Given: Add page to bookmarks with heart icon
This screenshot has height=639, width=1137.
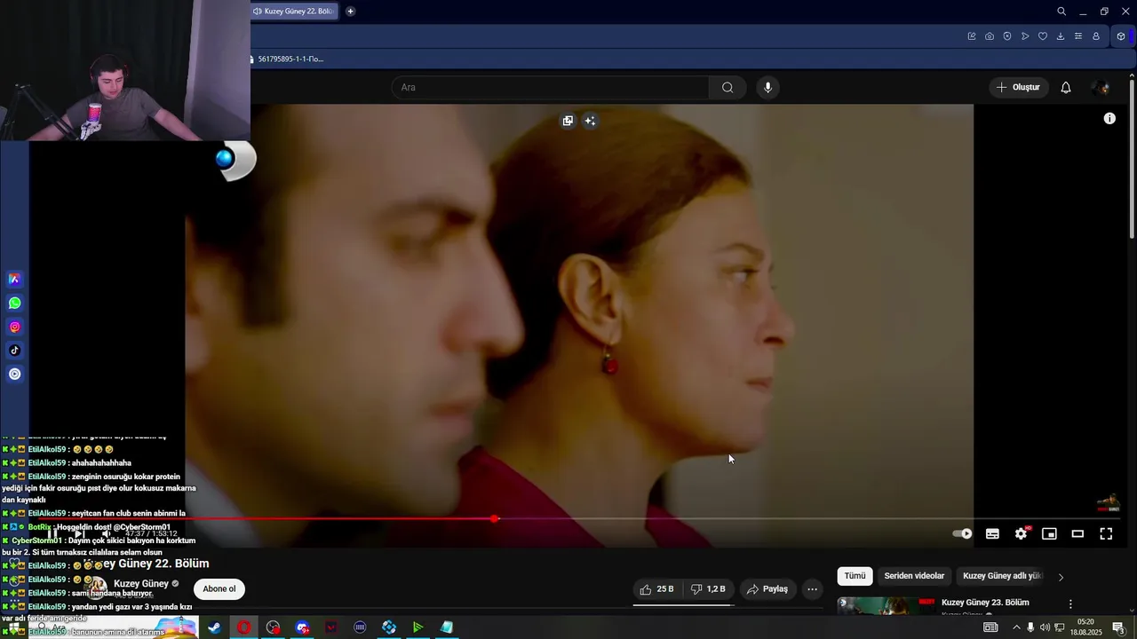Looking at the screenshot, I should [1043, 36].
